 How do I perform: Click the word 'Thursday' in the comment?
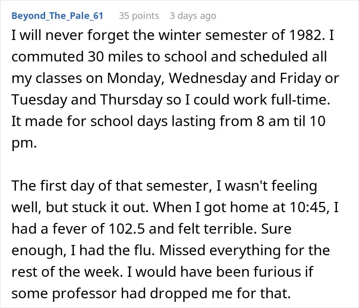131,100
